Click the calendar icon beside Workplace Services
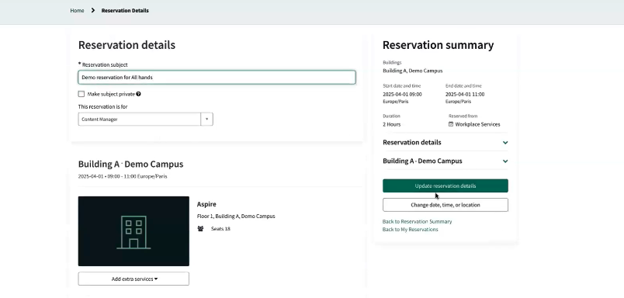 (451, 124)
